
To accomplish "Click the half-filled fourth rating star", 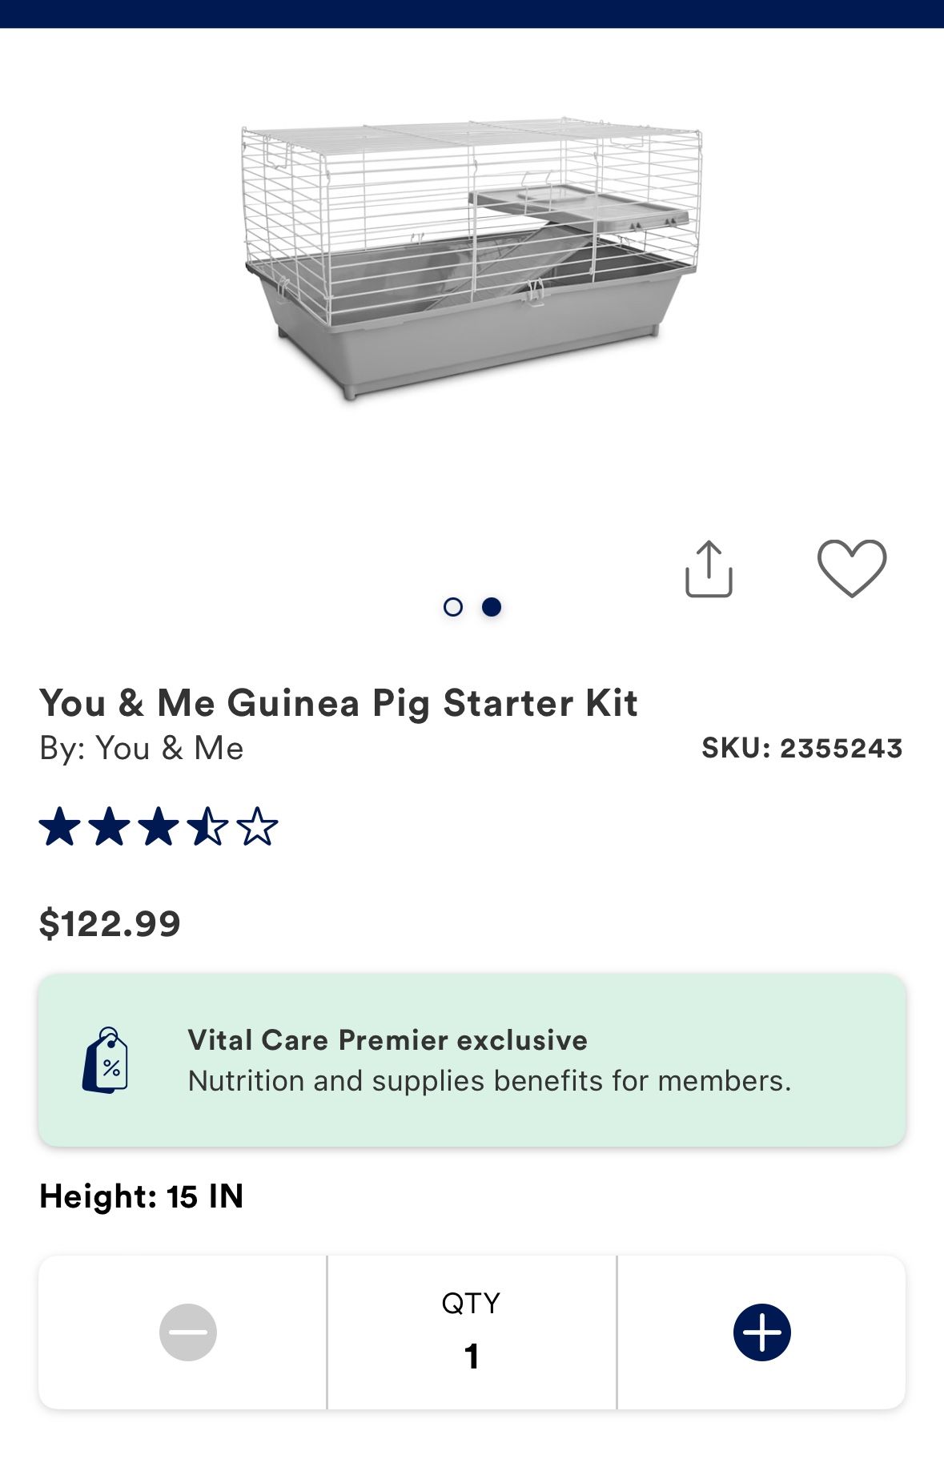I will click(x=208, y=827).
